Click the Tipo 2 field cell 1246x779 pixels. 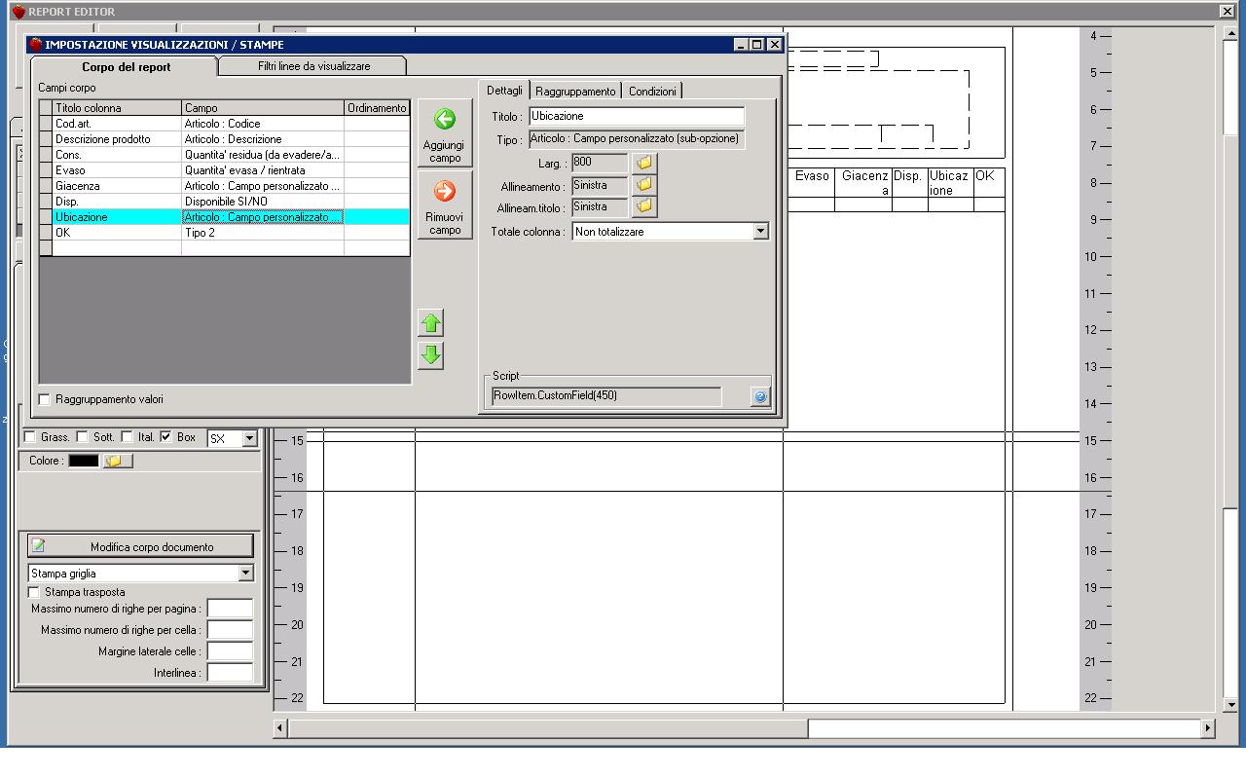click(263, 233)
